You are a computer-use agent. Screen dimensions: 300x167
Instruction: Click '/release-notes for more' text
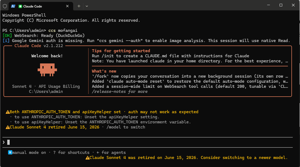(120, 92)
